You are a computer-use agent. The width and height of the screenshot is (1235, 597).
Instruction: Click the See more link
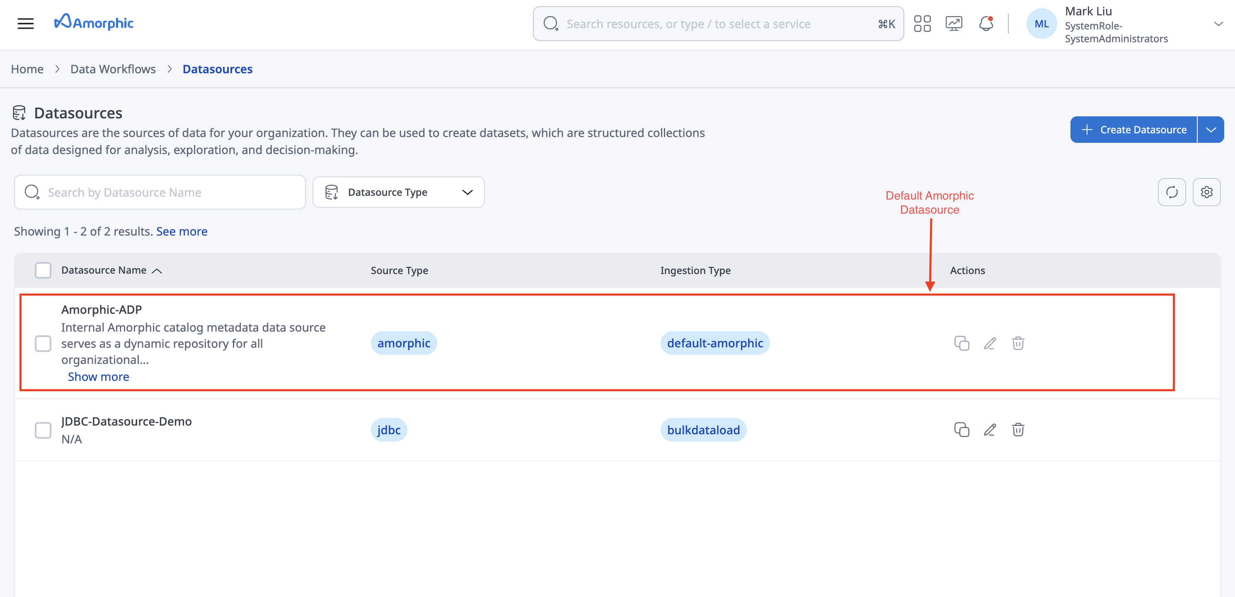click(x=182, y=231)
